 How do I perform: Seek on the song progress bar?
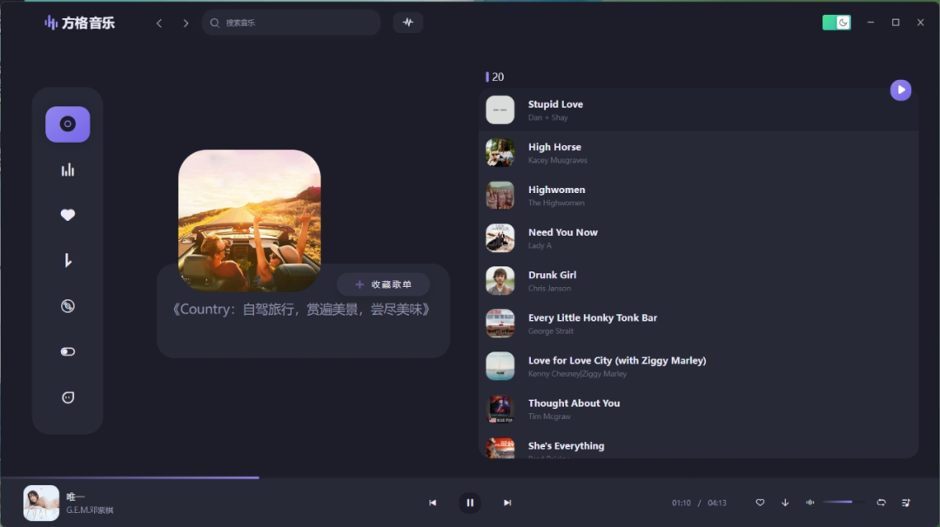point(470,478)
